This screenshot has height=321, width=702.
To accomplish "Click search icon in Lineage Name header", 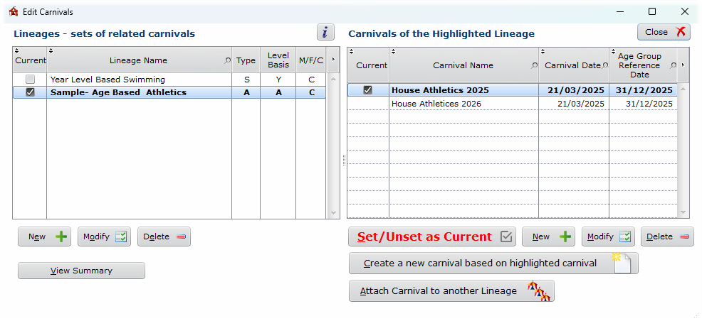I will [x=228, y=61].
